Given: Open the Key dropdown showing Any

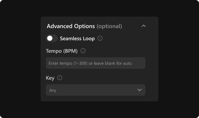Looking at the screenshot, I should coord(95,90).
